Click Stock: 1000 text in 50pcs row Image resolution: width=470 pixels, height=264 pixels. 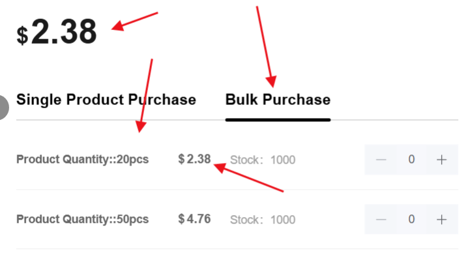point(262,220)
